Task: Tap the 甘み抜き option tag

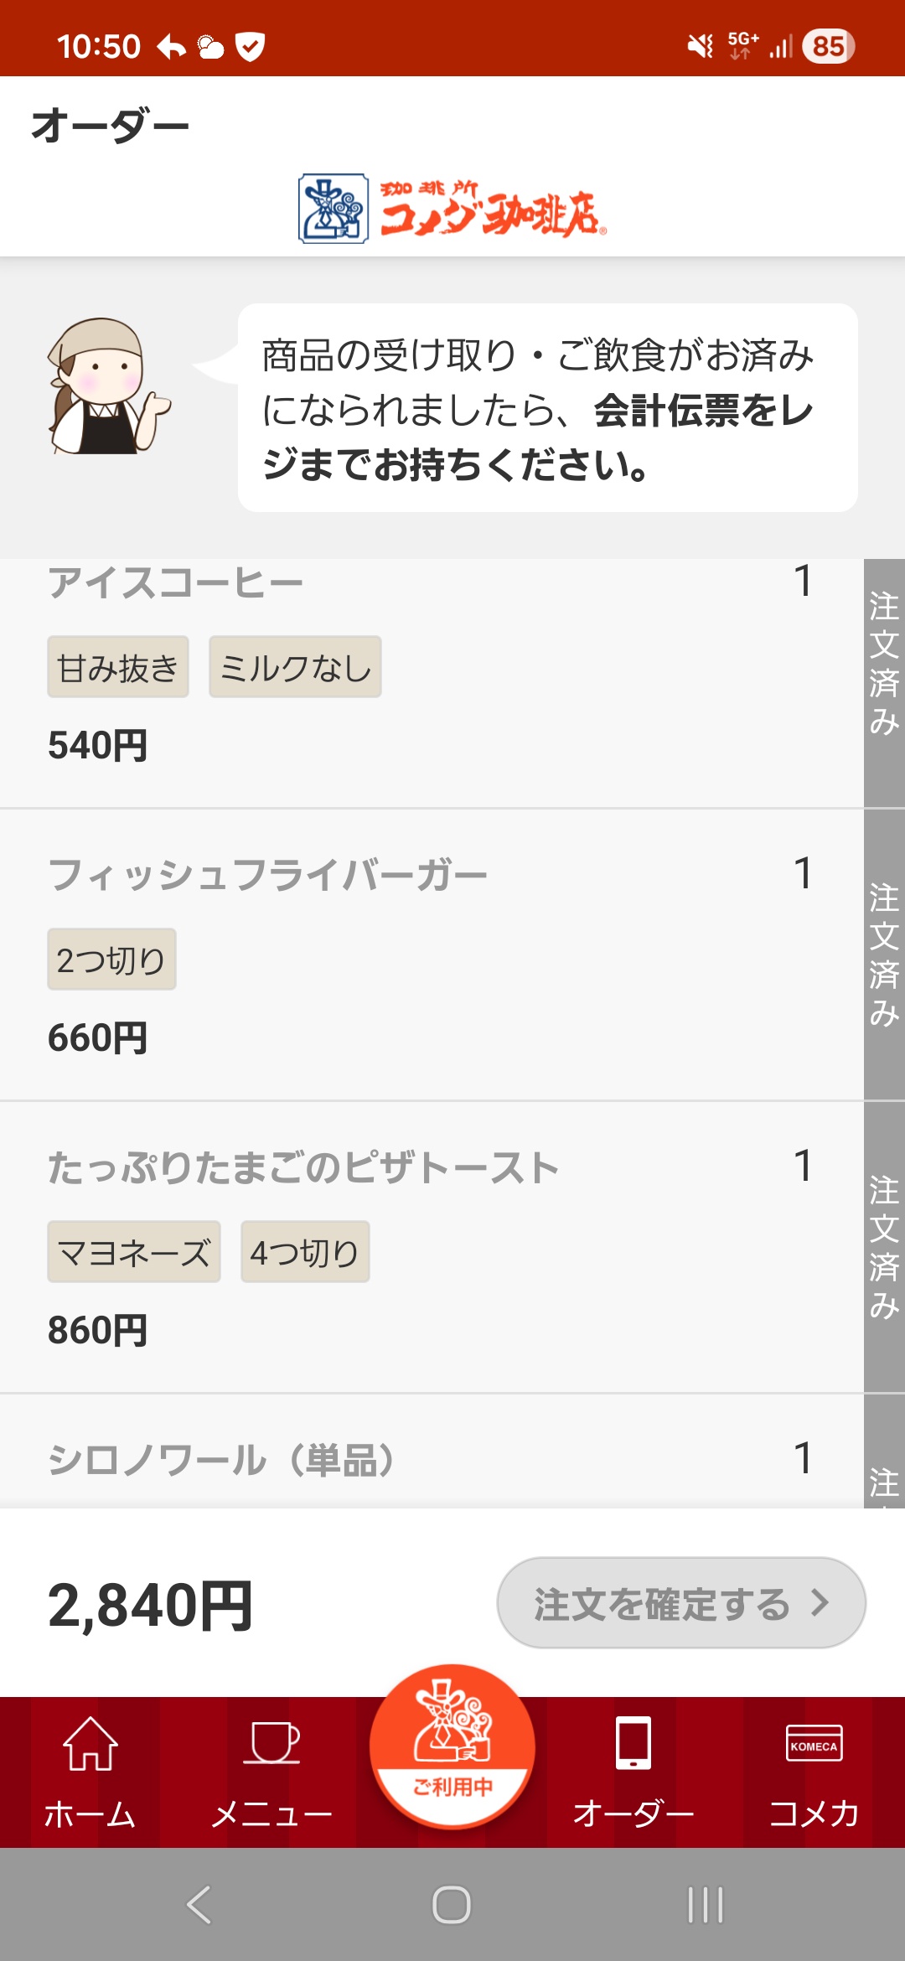Action: (118, 667)
